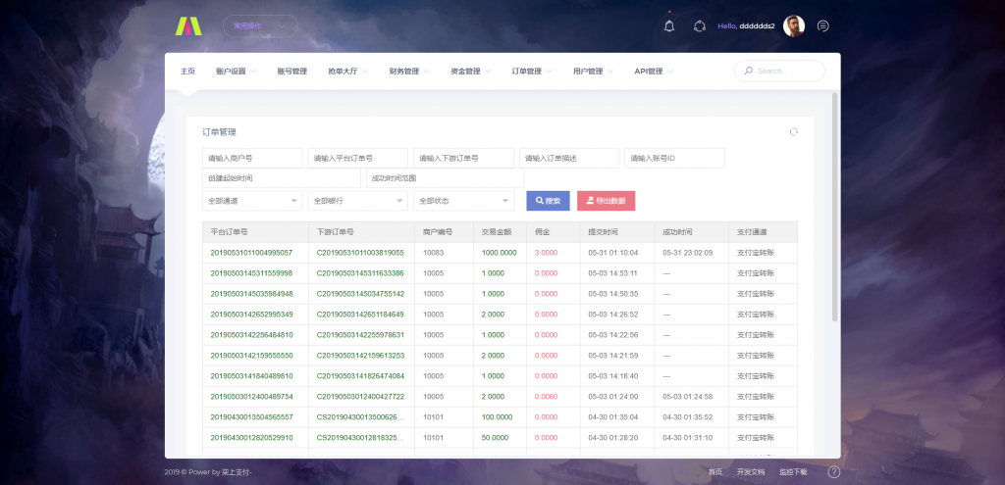Click the refresh icon in 订单管理 panel
1005x485 pixels.
(x=793, y=132)
